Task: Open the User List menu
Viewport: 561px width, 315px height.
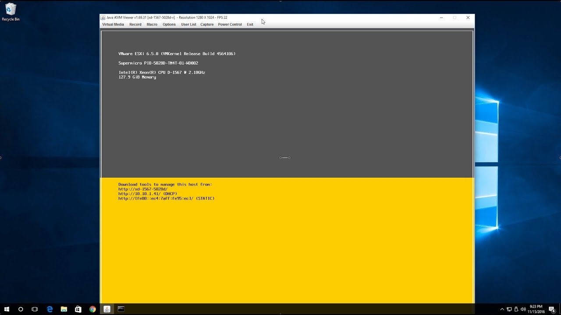Action: (x=188, y=24)
